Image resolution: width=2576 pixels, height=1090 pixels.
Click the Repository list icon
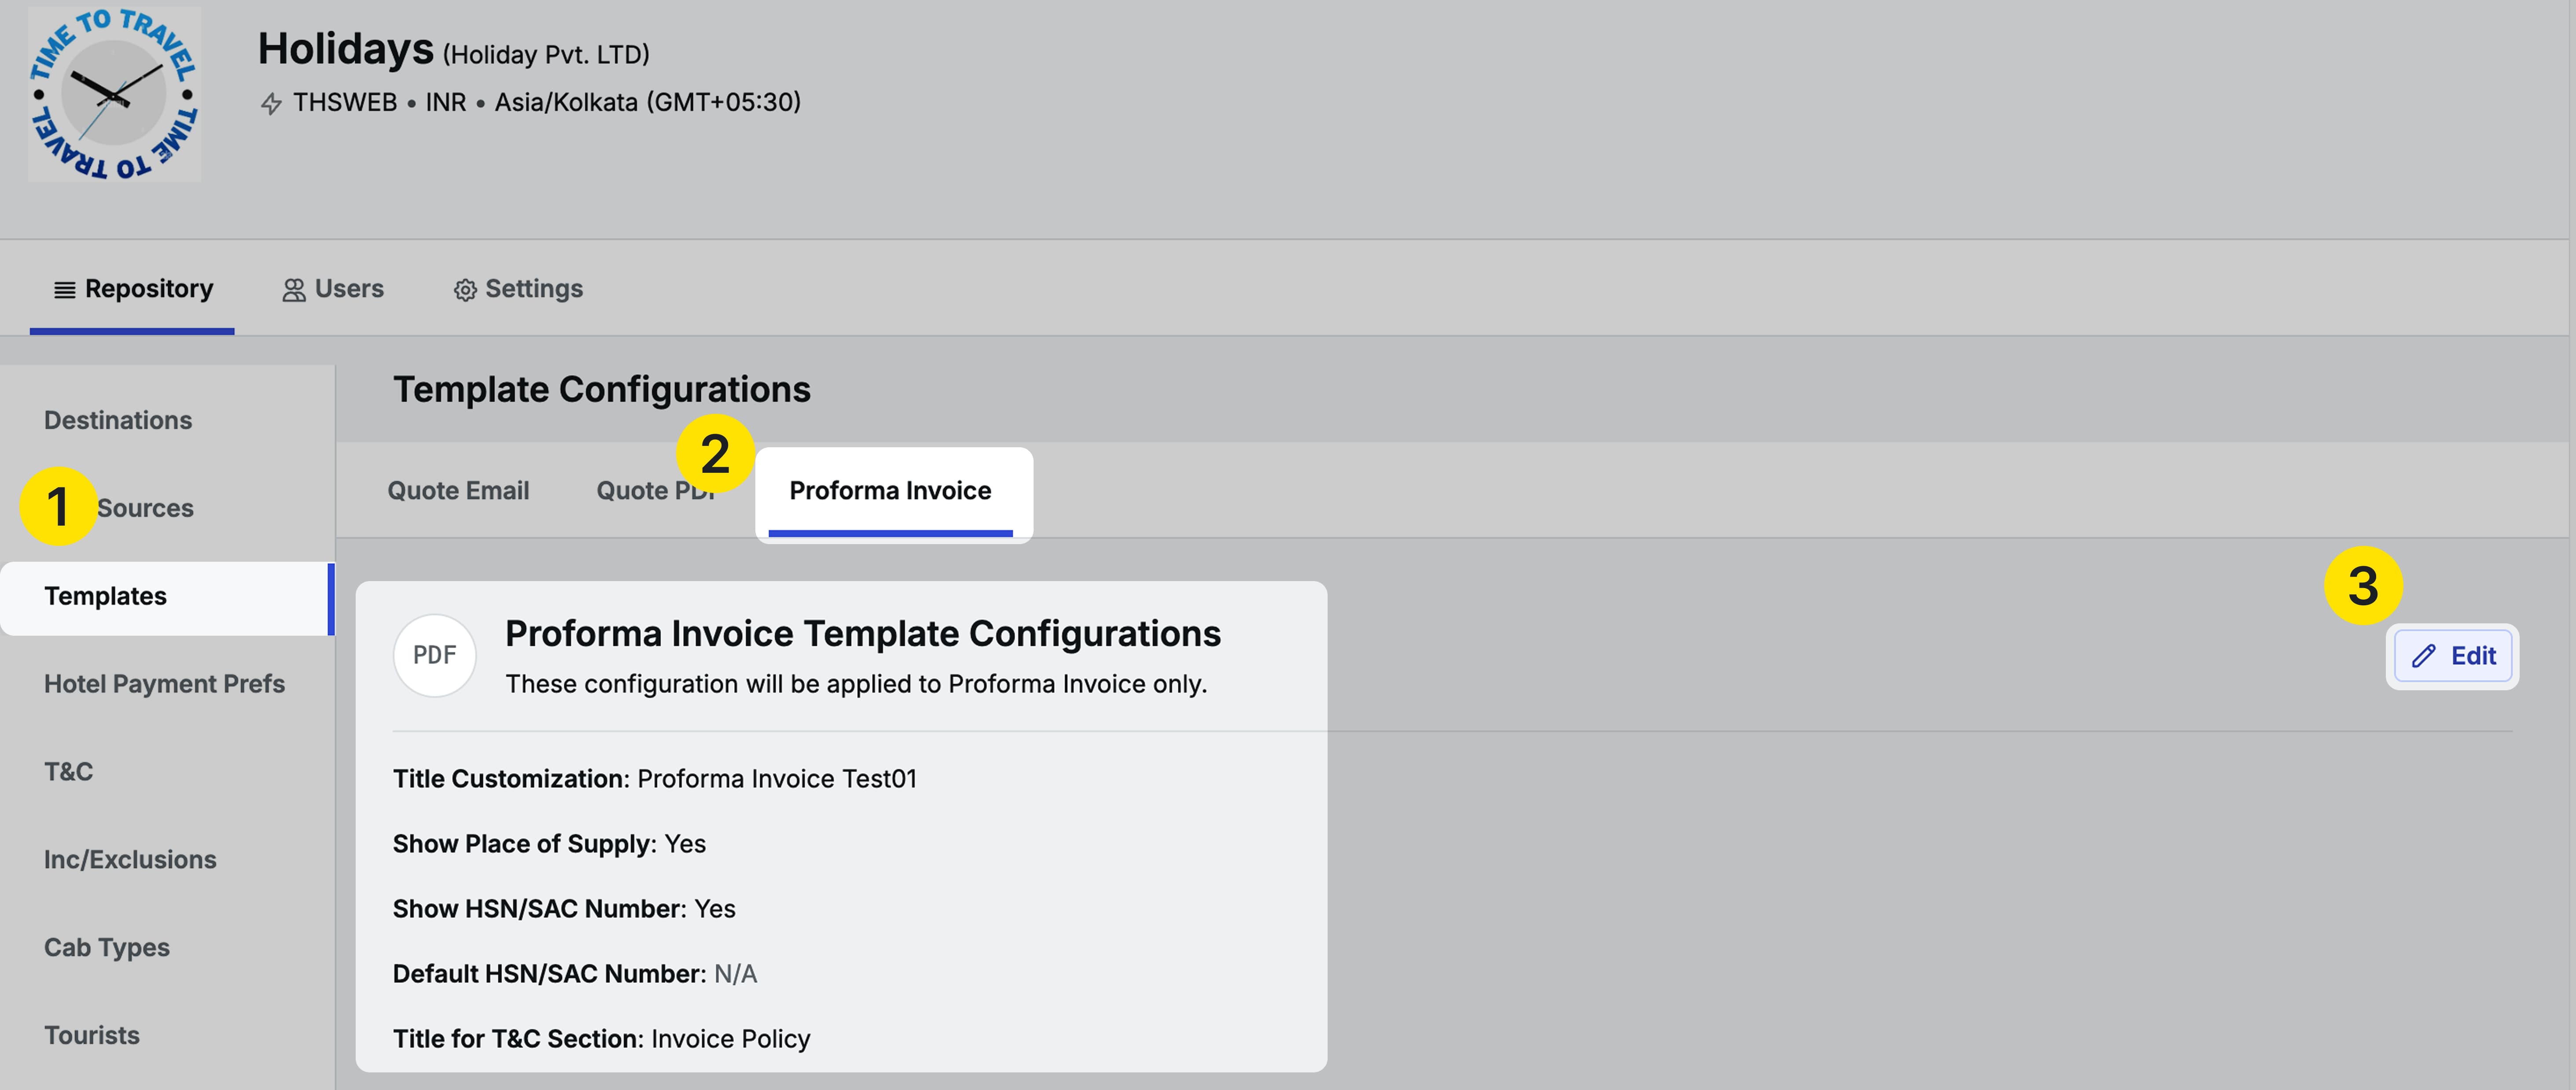tap(64, 290)
